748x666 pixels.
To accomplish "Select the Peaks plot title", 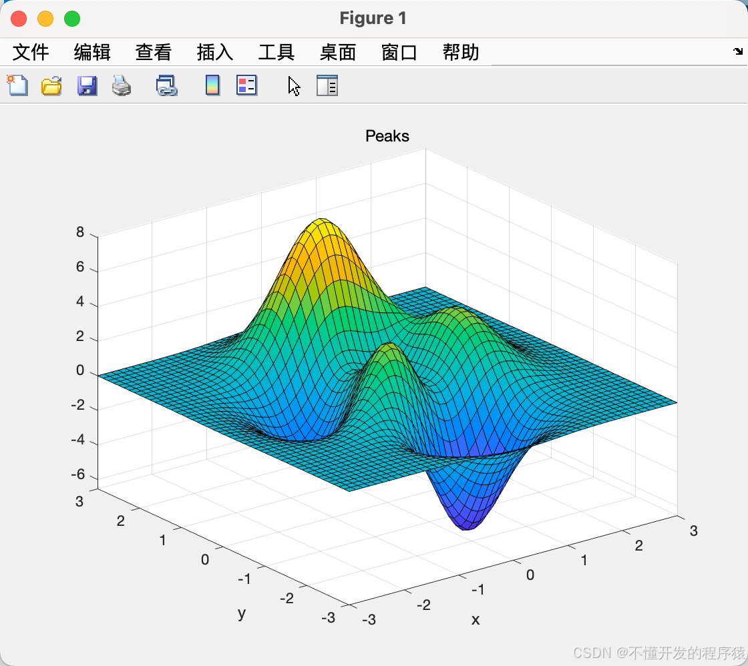I will tap(387, 136).
